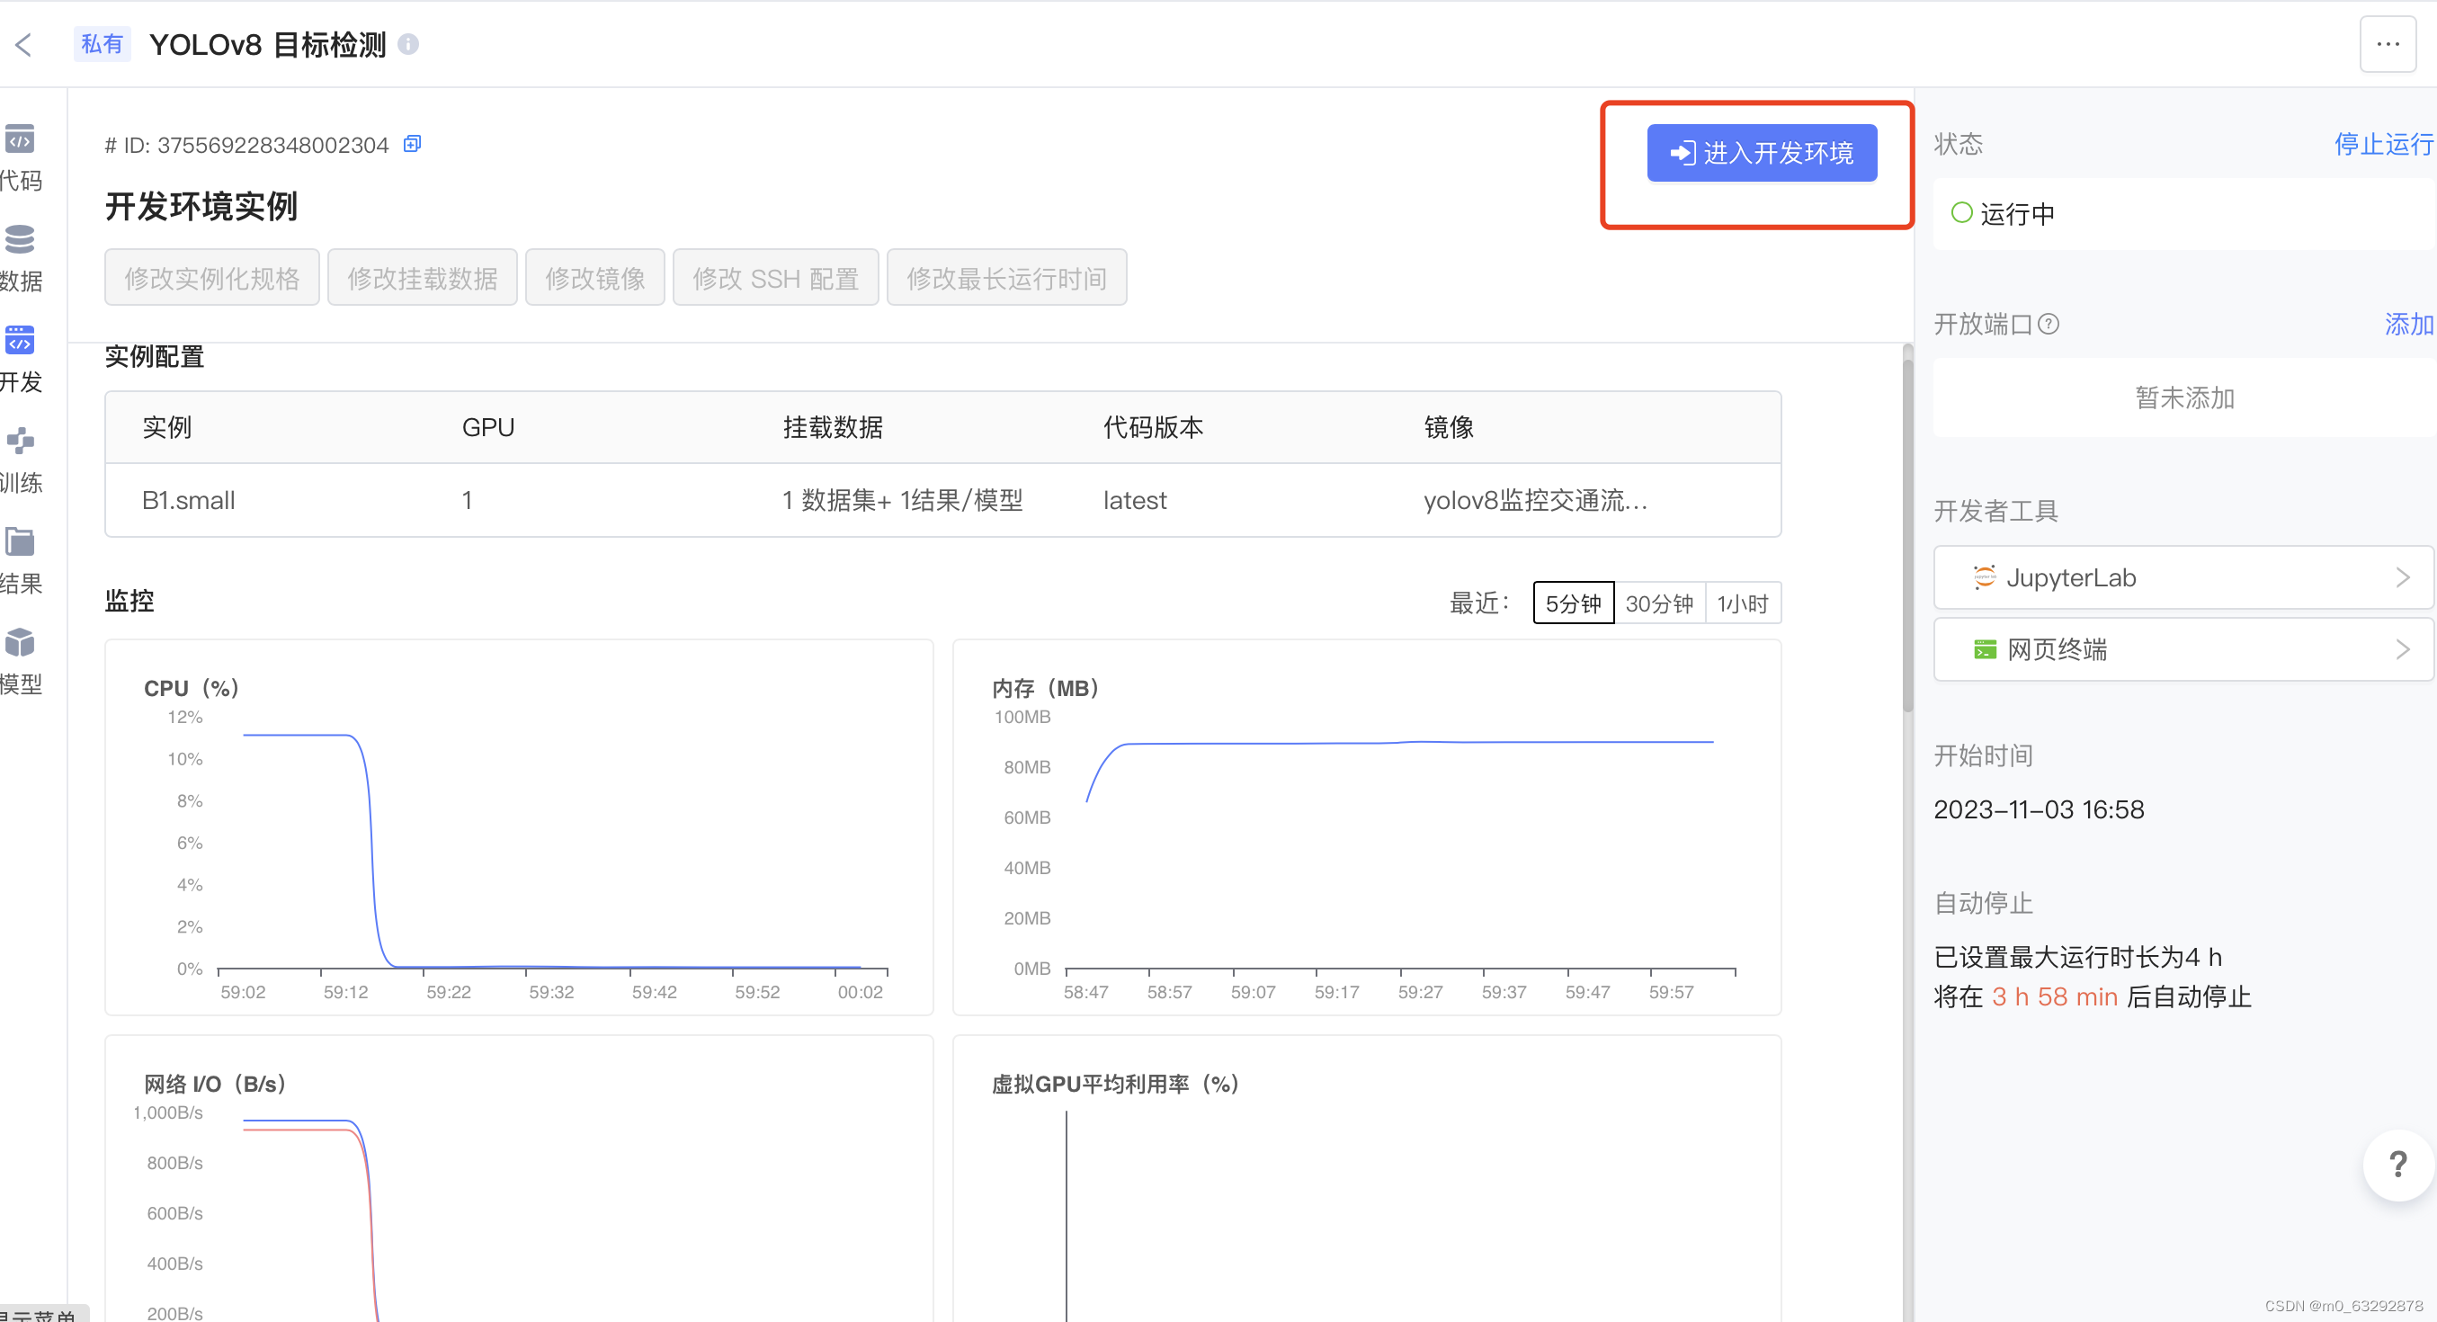The image size is (2437, 1322).
Task: Open the 训练 sidebar icon
Action: (x=20, y=442)
